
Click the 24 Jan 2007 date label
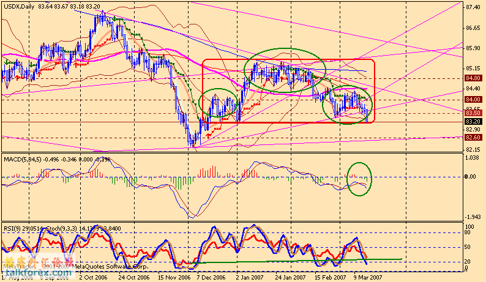(x=291, y=277)
